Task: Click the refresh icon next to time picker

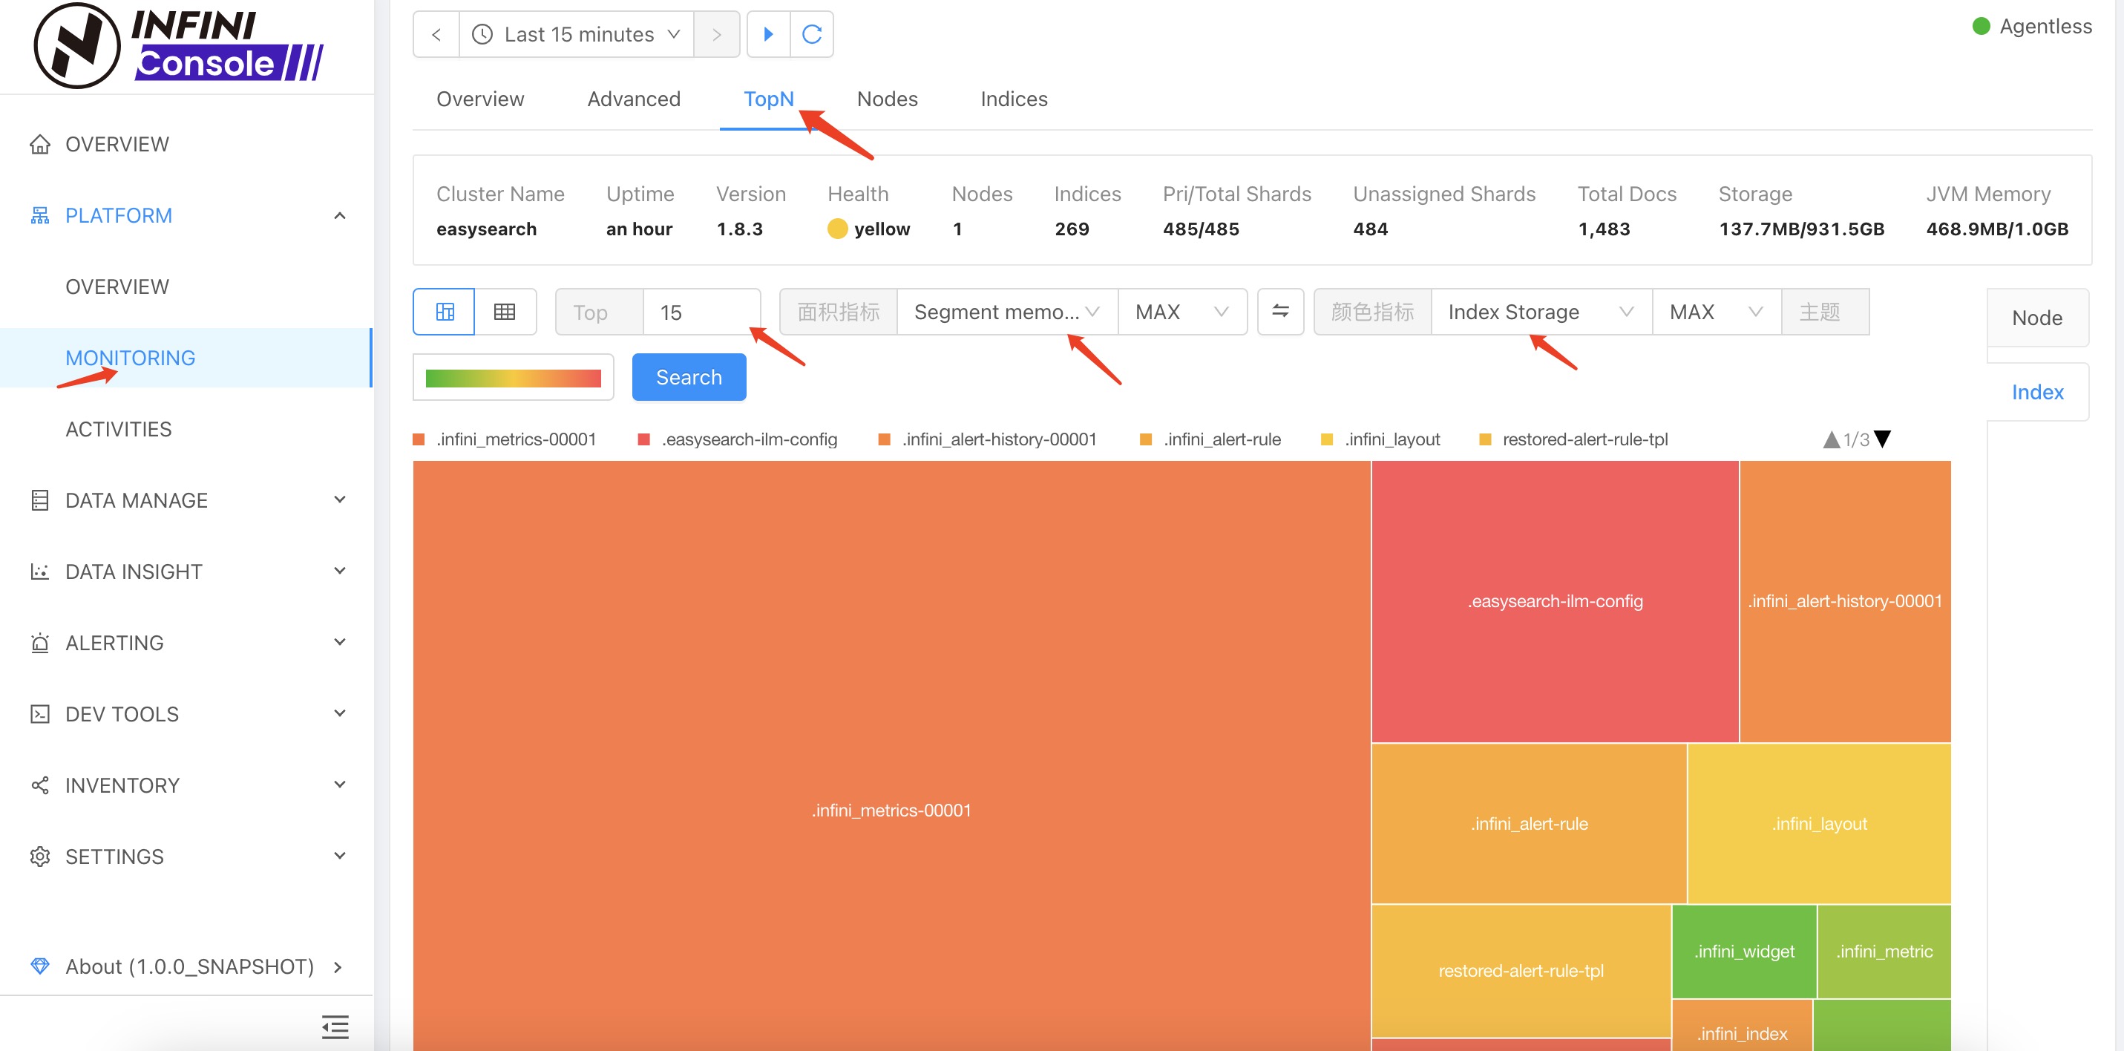Action: [x=811, y=35]
